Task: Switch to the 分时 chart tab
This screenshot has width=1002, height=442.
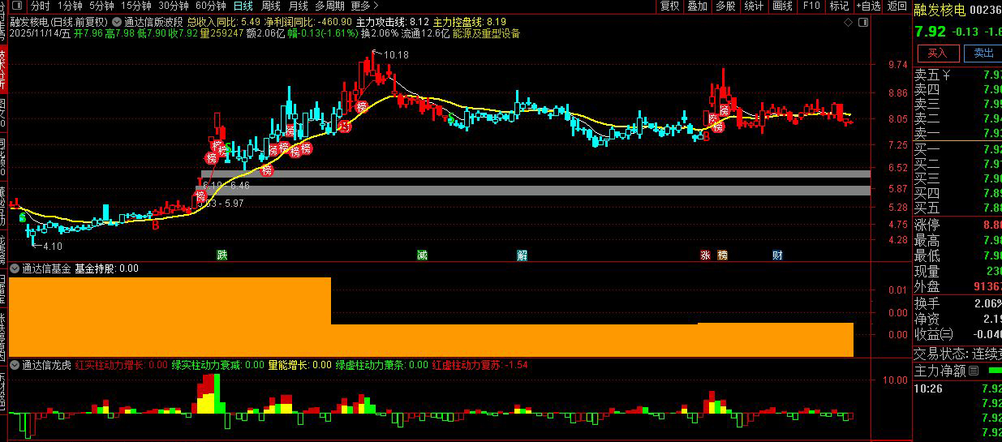Action: point(40,6)
